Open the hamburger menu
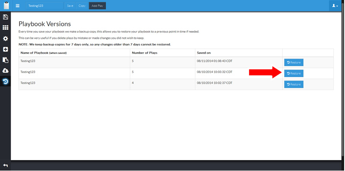 tap(18, 6)
